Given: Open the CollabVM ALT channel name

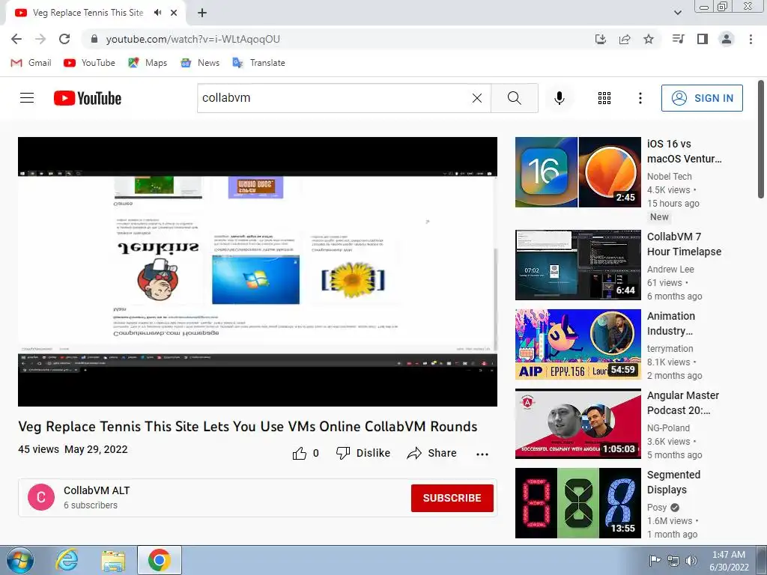Looking at the screenshot, I should click(x=97, y=490).
